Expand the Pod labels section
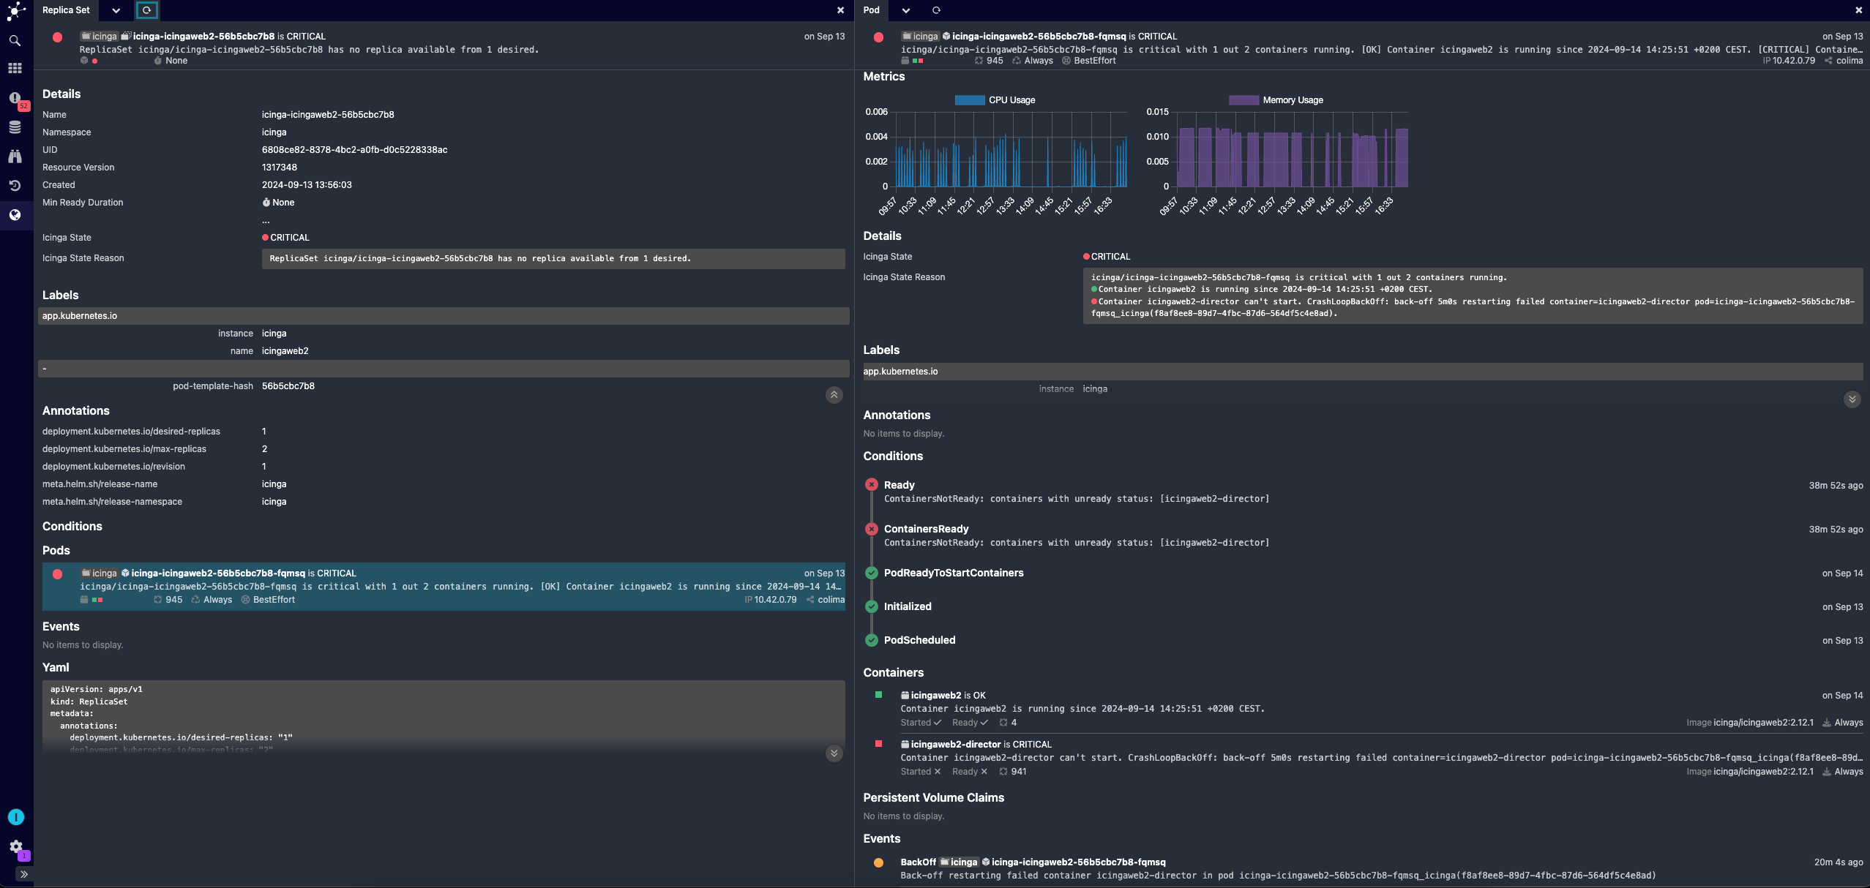Viewport: 1870px width, 888px height. click(1852, 399)
